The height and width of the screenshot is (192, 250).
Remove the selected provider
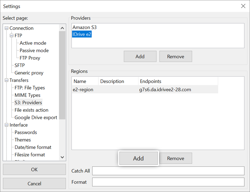[176, 57]
